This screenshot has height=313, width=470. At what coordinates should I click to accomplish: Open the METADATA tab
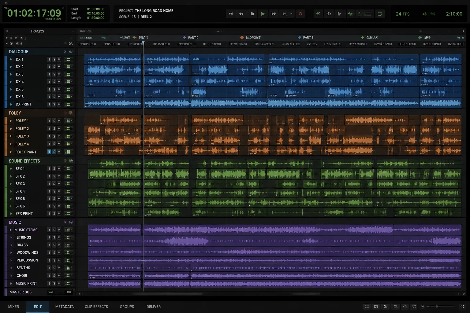coord(65,307)
